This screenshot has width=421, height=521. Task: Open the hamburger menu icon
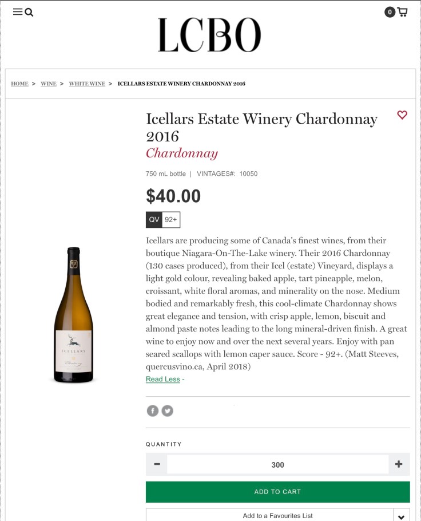pos(17,12)
